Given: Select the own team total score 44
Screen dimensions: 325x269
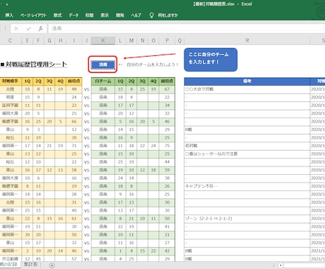Looking at the screenshot, I should (x=167, y=162).
